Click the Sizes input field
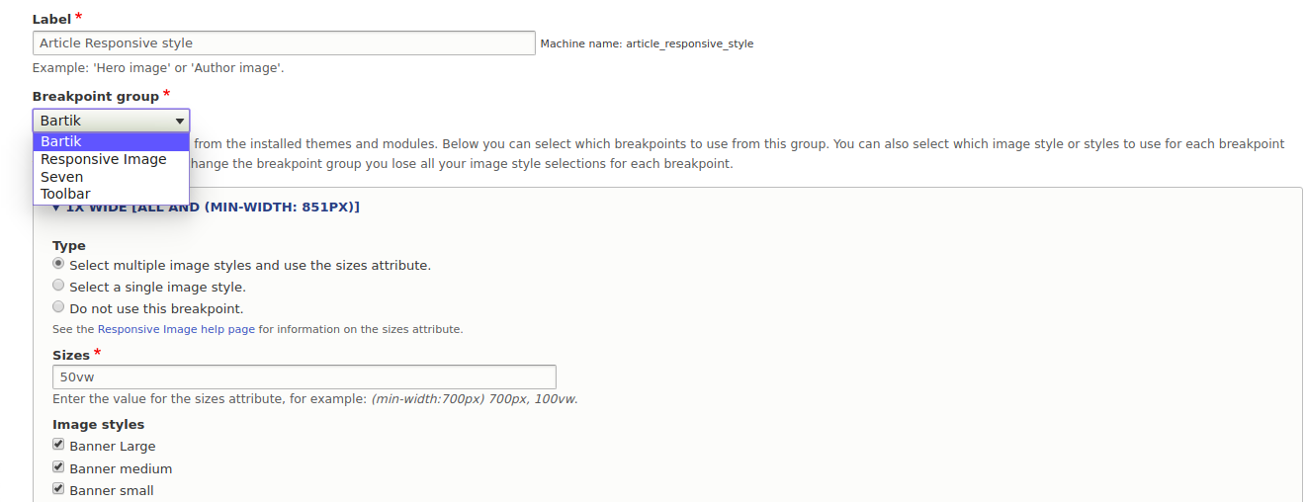Viewport: 1305px width, 502px height. pos(304,376)
